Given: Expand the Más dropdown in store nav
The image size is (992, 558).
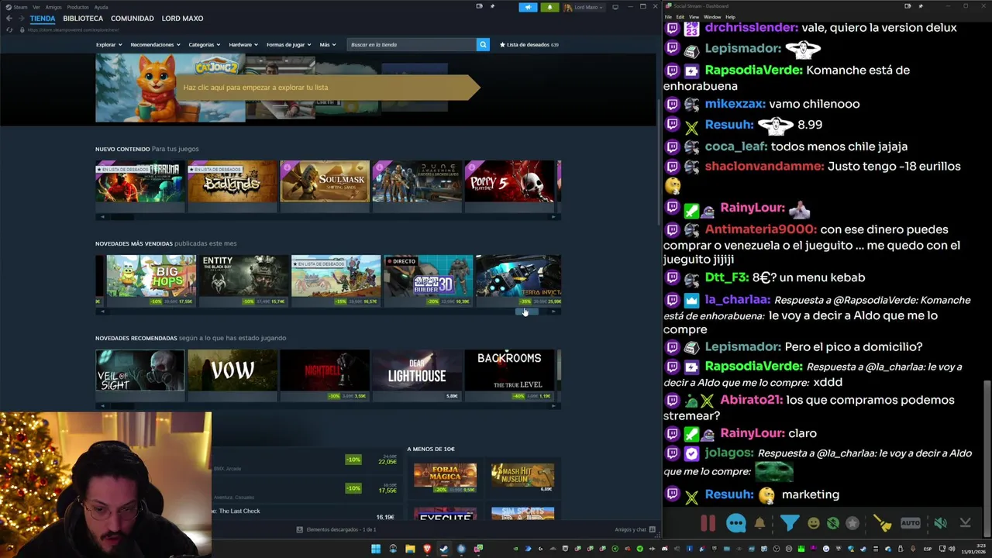Looking at the screenshot, I should click(x=327, y=44).
